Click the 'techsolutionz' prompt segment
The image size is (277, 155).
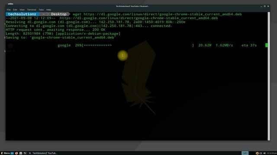22,14
